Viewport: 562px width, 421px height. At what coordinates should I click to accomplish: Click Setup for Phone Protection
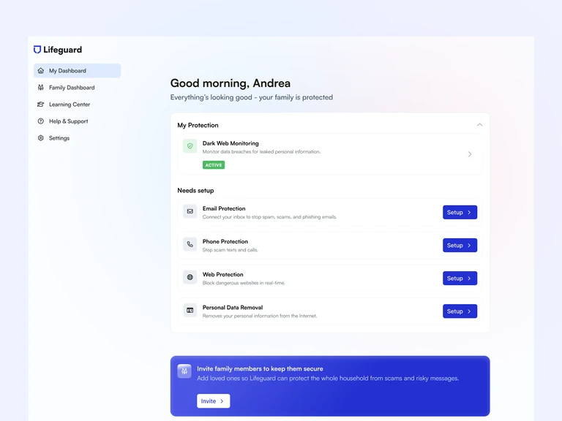point(460,246)
